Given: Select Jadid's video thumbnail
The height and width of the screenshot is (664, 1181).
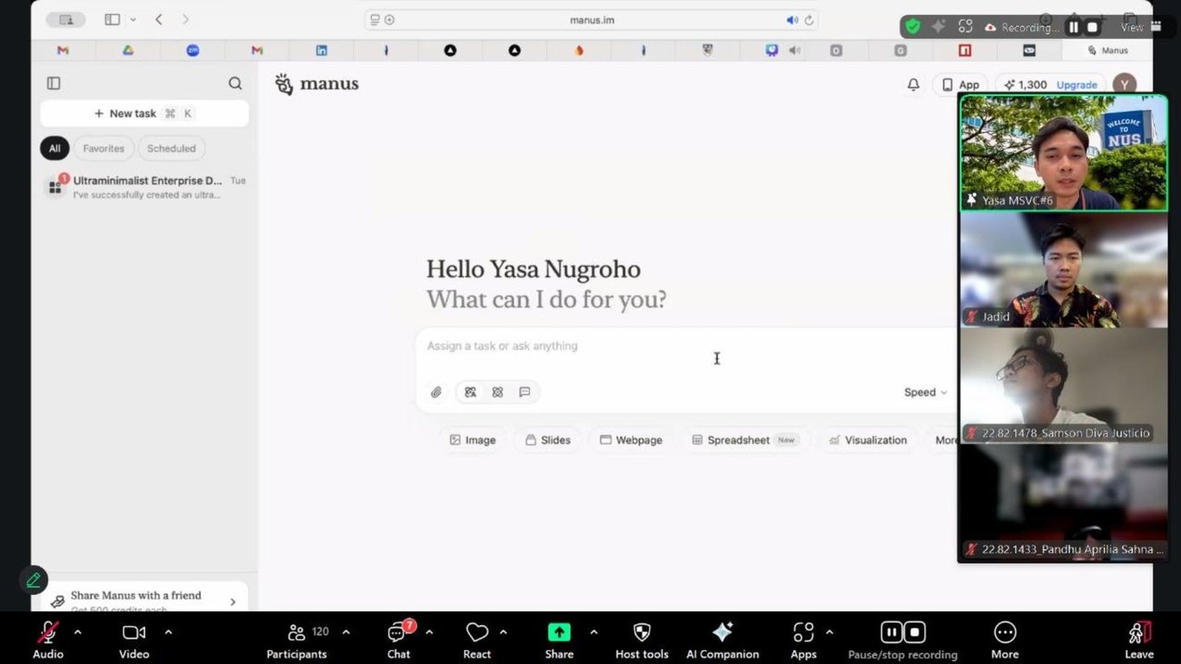Looking at the screenshot, I should click(1063, 271).
